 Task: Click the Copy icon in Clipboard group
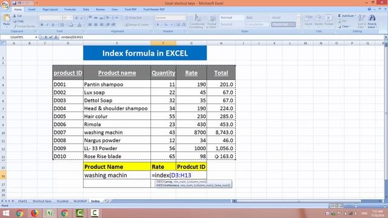pos(15,21)
